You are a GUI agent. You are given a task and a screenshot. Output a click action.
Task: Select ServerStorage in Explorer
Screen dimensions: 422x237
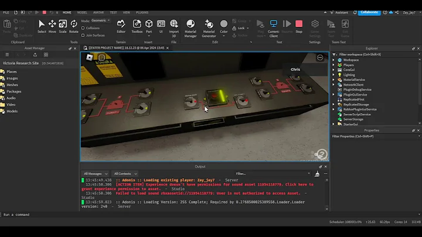(353, 119)
